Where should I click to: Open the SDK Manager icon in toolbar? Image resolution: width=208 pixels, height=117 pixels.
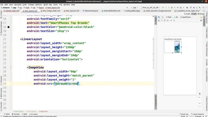(x=200, y=7)
